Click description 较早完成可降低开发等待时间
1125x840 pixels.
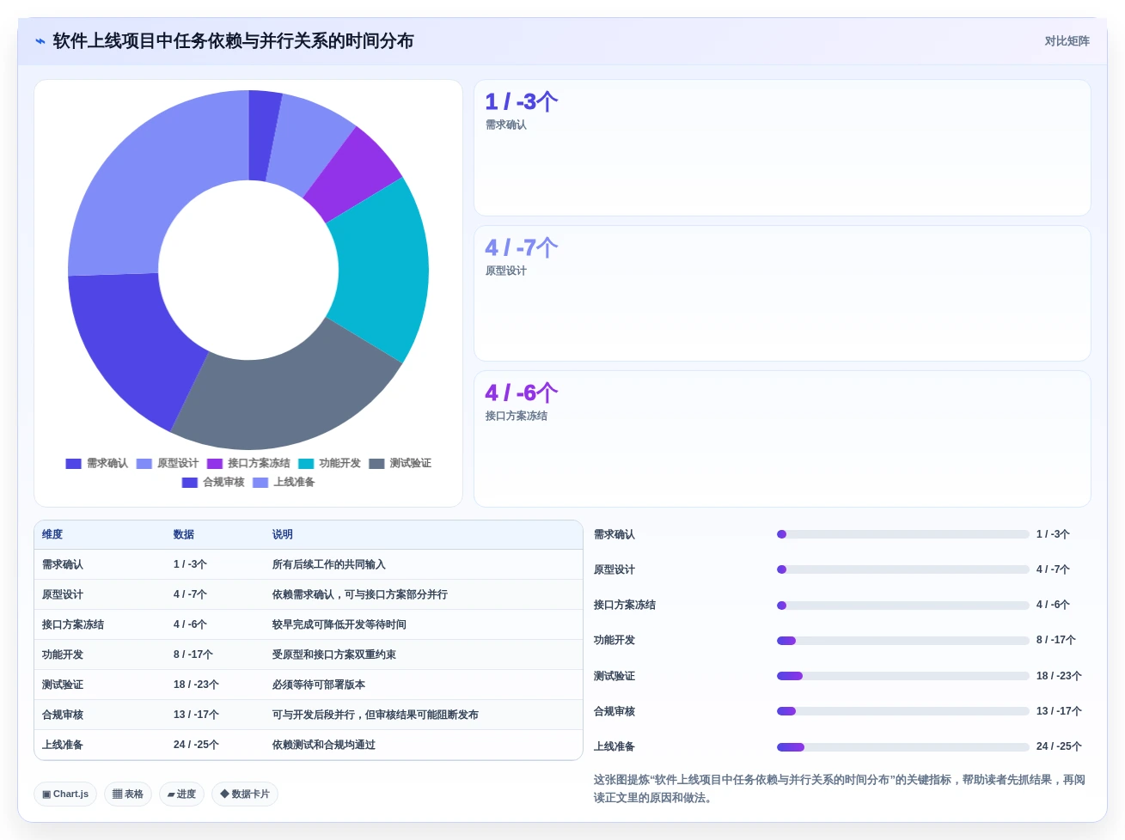[x=339, y=624]
